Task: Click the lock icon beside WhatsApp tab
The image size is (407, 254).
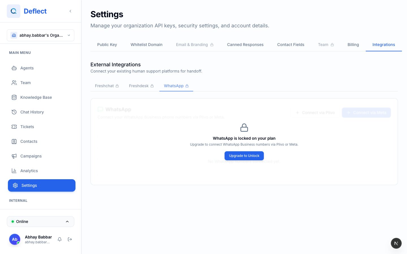Action: pyautogui.click(x=187, y=86)
